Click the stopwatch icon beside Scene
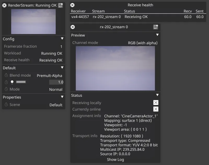The width and height of the screenshot is (209, 165). tap(6, 105)
